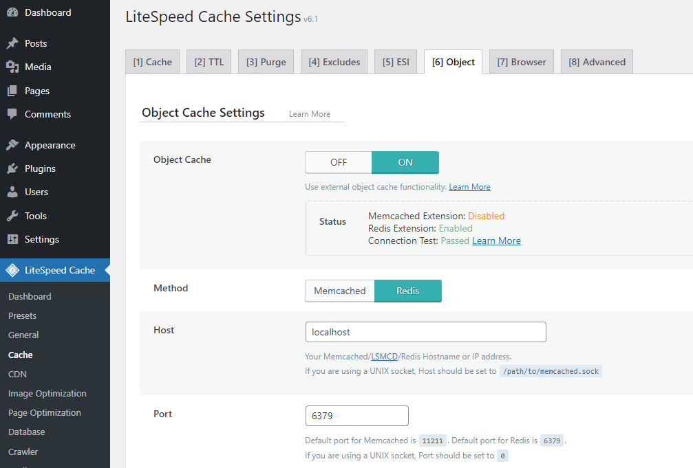Screen dimensions: 693x468
Task: Click Learn More after external object cache text
Action: click(470, 187)
